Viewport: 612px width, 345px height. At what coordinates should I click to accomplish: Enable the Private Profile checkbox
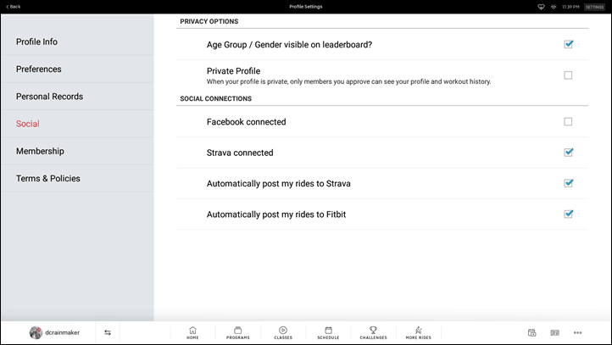tap(568, 75)
